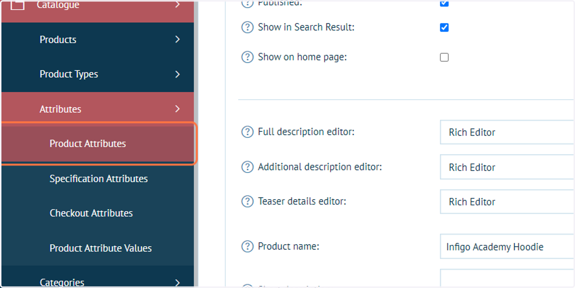The height and width of the screenshot is (288, 575).
Task: Click help icon beside Show in Search Result
Action: (x=247, y=27)
